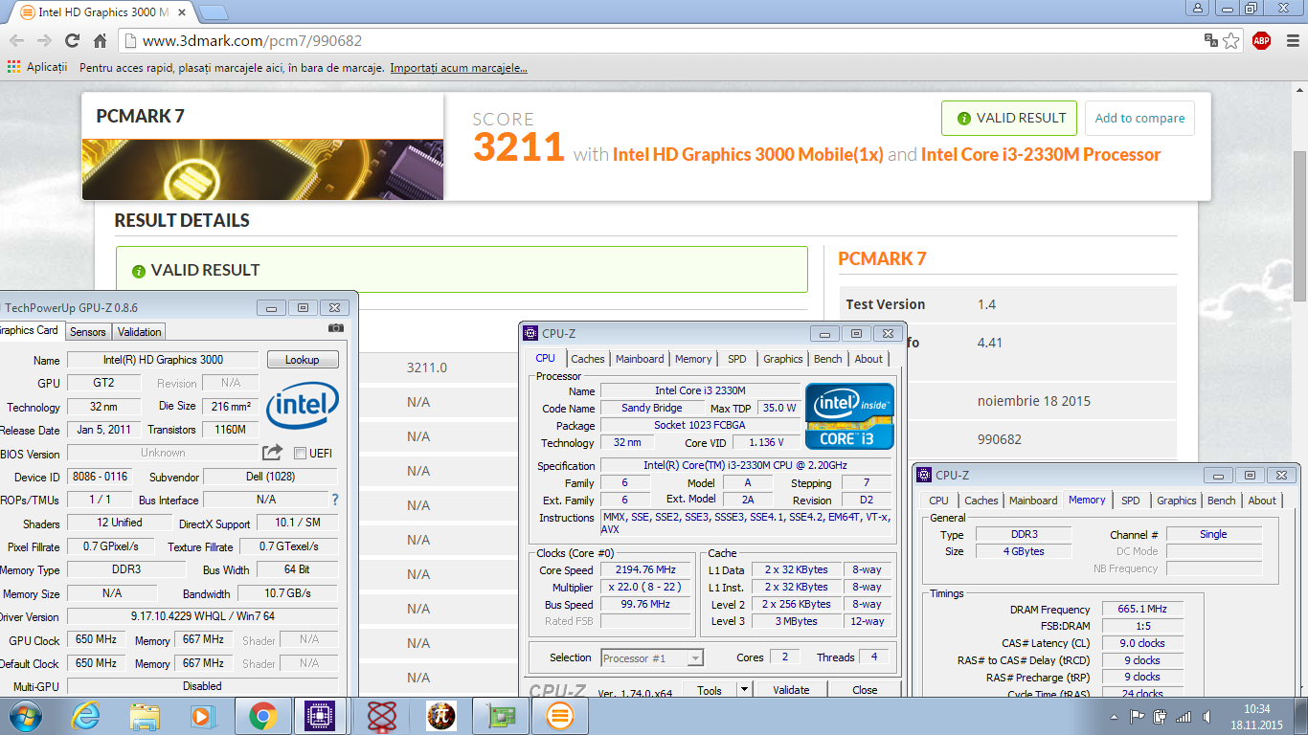This screenshot has width=1308, height=735.
Task: Click the GPU-Z Name field Intel(R) HD Graphics 3000
Action: point(163,360)
